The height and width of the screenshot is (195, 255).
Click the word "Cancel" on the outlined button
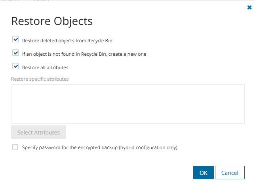pos(230,172)
